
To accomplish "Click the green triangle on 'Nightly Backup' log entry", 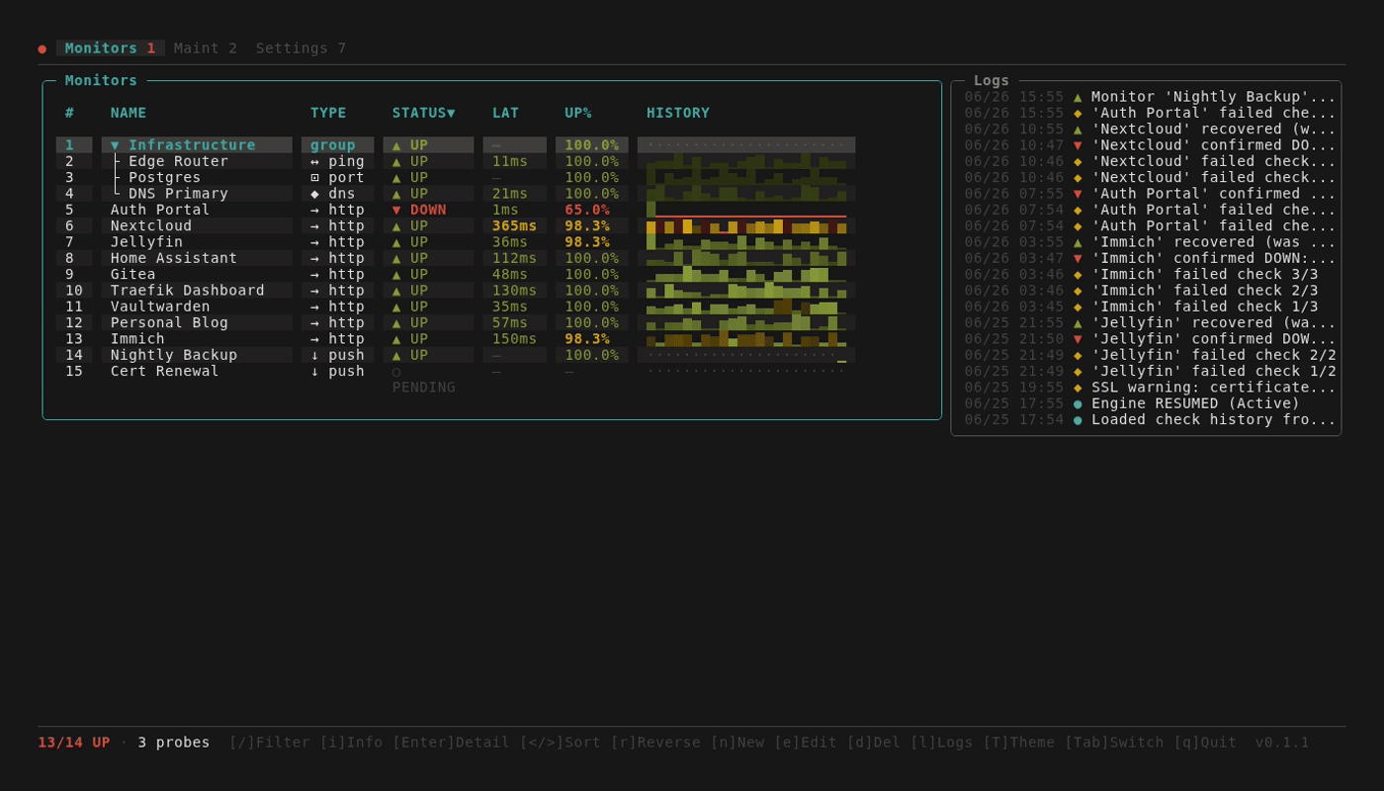I will 1078,97.
